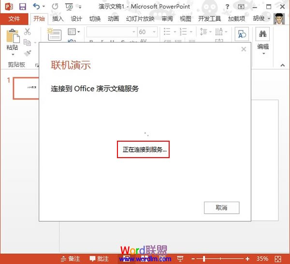The width and height of the screenshot is (290, 264).
Task: Click the New Slide icon
Action: (x=54, y=34)
